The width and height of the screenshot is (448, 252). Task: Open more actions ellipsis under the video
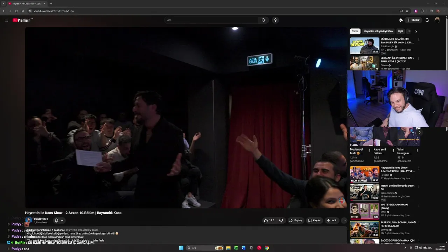click(344, 220)
